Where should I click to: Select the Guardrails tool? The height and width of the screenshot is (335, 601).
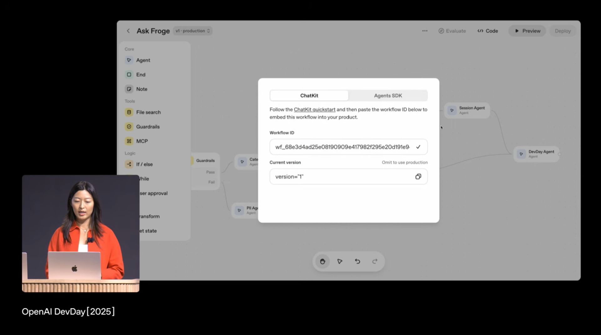click(x=148, y=127)
